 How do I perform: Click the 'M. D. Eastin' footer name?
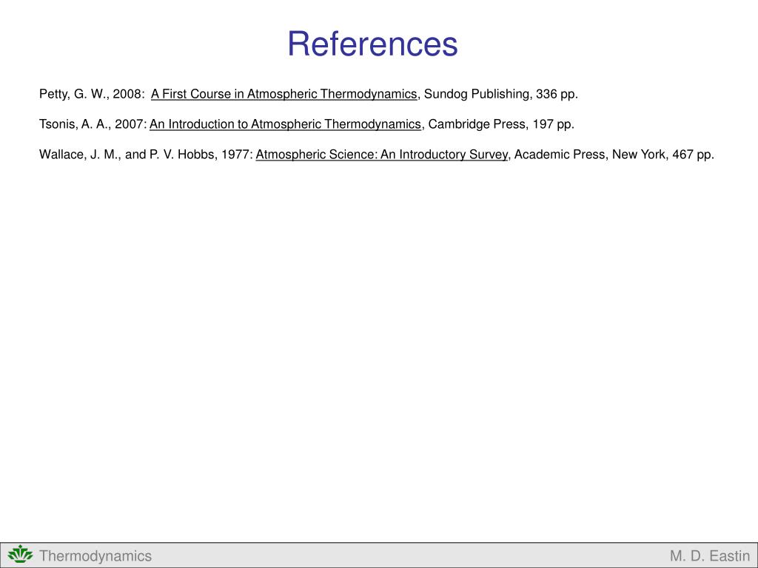710,556
